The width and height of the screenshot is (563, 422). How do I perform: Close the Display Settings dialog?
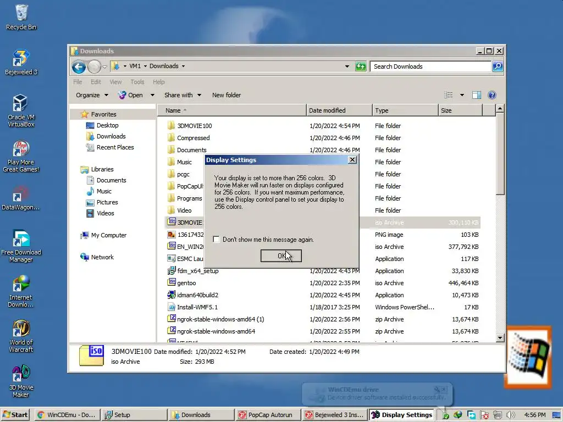[x=352, y=160]
